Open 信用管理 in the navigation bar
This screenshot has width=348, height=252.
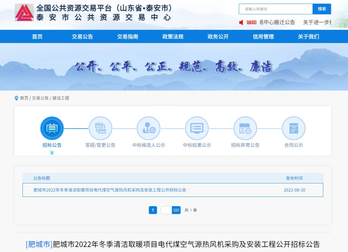[x=263, y=36]
